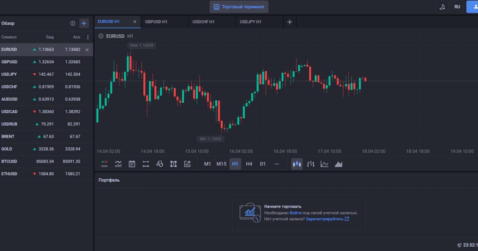Select the H1 timeframe

click(x=235, y=164)
